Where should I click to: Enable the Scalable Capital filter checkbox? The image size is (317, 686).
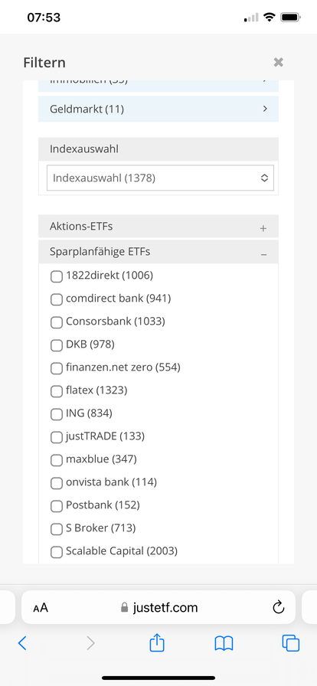57,552
